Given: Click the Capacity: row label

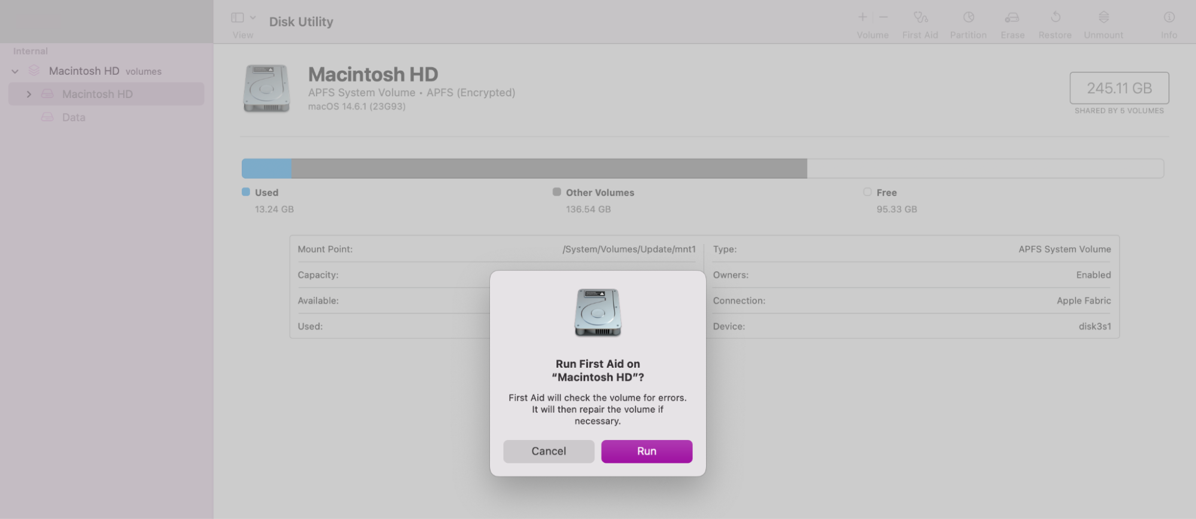Looking at the screenshot, I should pos(318,275).
